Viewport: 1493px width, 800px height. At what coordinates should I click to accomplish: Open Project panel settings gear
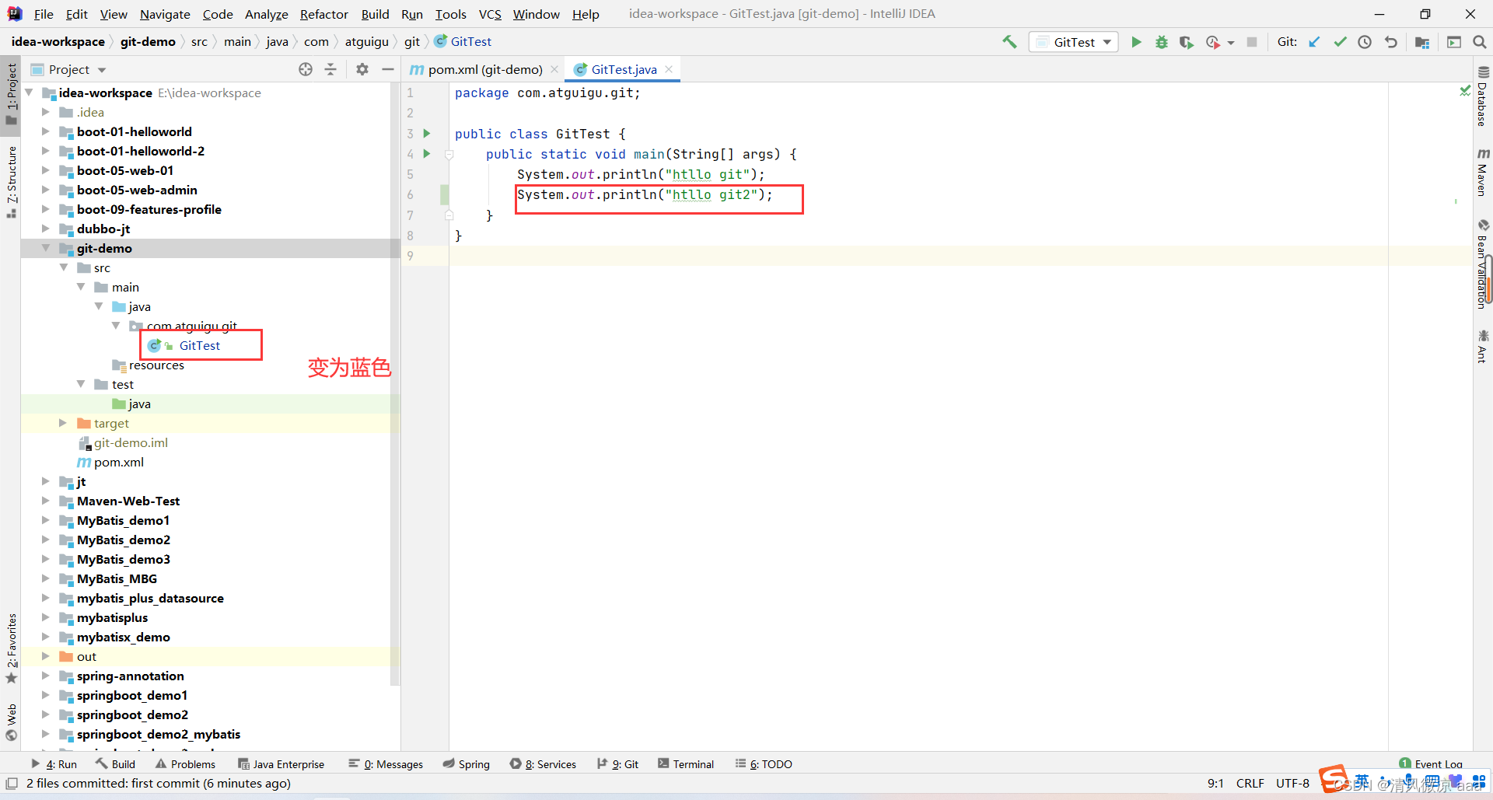362,69
